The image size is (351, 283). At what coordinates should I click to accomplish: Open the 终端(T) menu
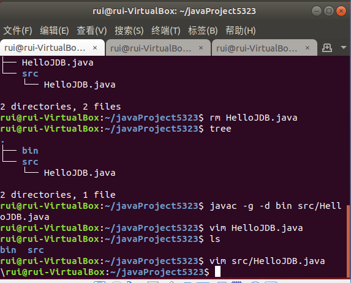[166, 31]
